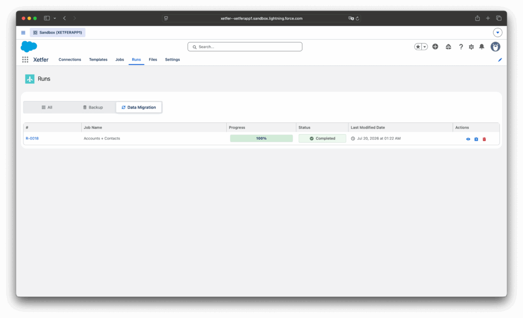The width and height of the screenshot is (523, 318).
Task: Select the Runs tab
Action: (136, 60)
